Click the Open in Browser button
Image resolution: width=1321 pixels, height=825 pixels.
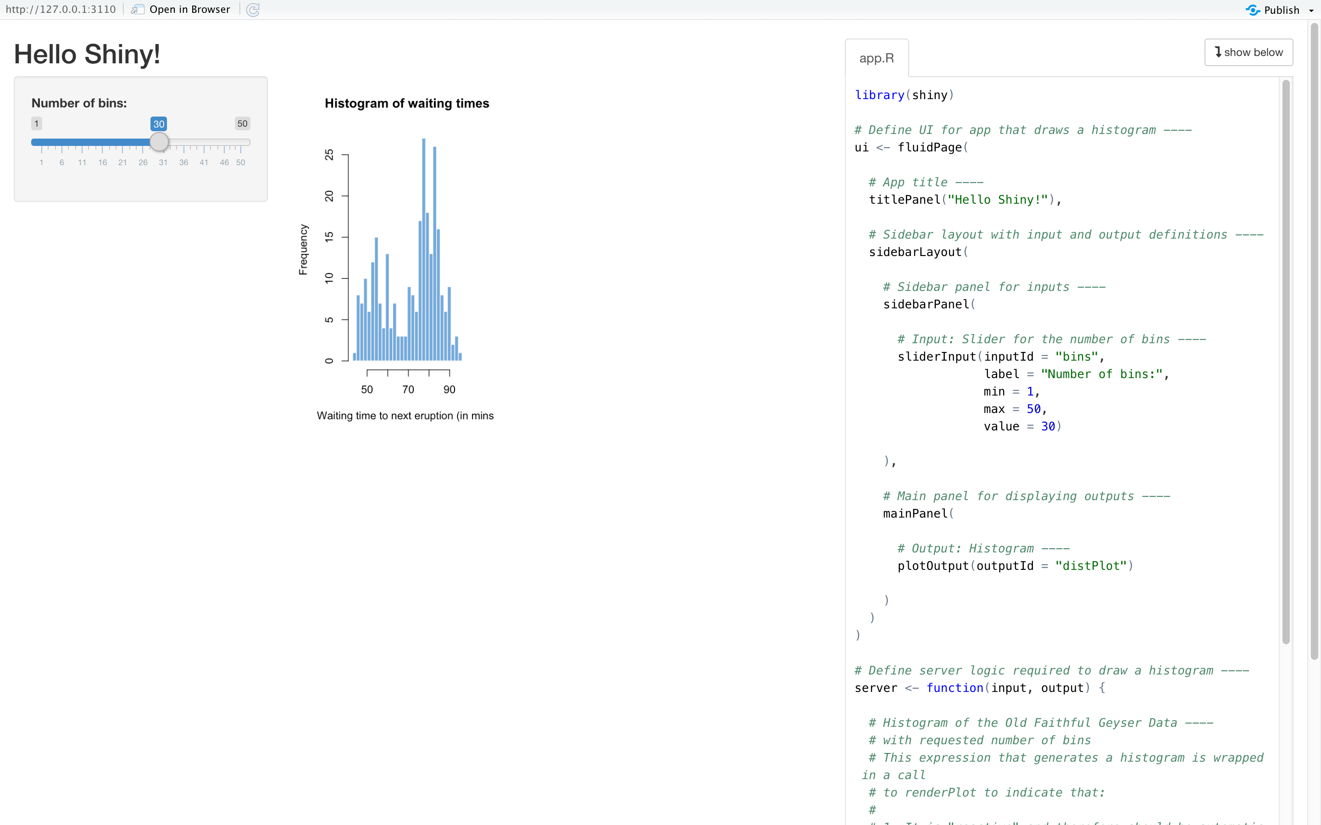181,9
